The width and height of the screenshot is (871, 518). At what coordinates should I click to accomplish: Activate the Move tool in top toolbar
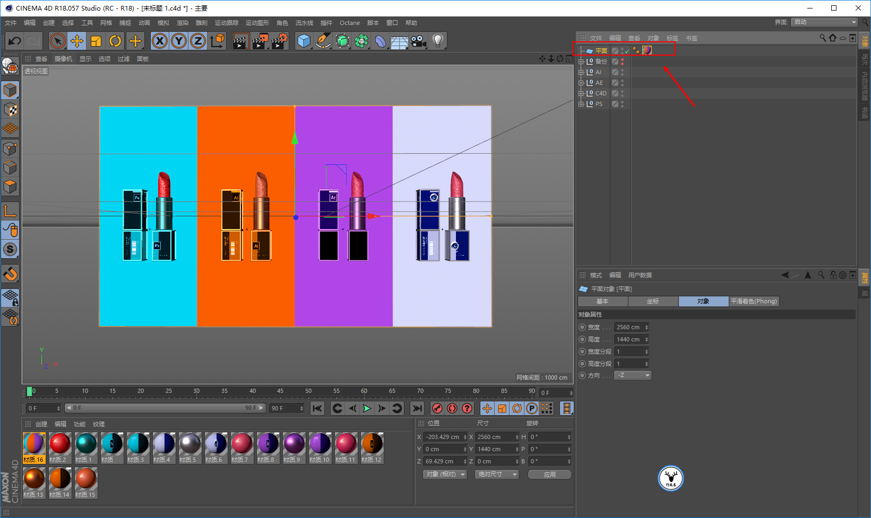coord(77,41)
